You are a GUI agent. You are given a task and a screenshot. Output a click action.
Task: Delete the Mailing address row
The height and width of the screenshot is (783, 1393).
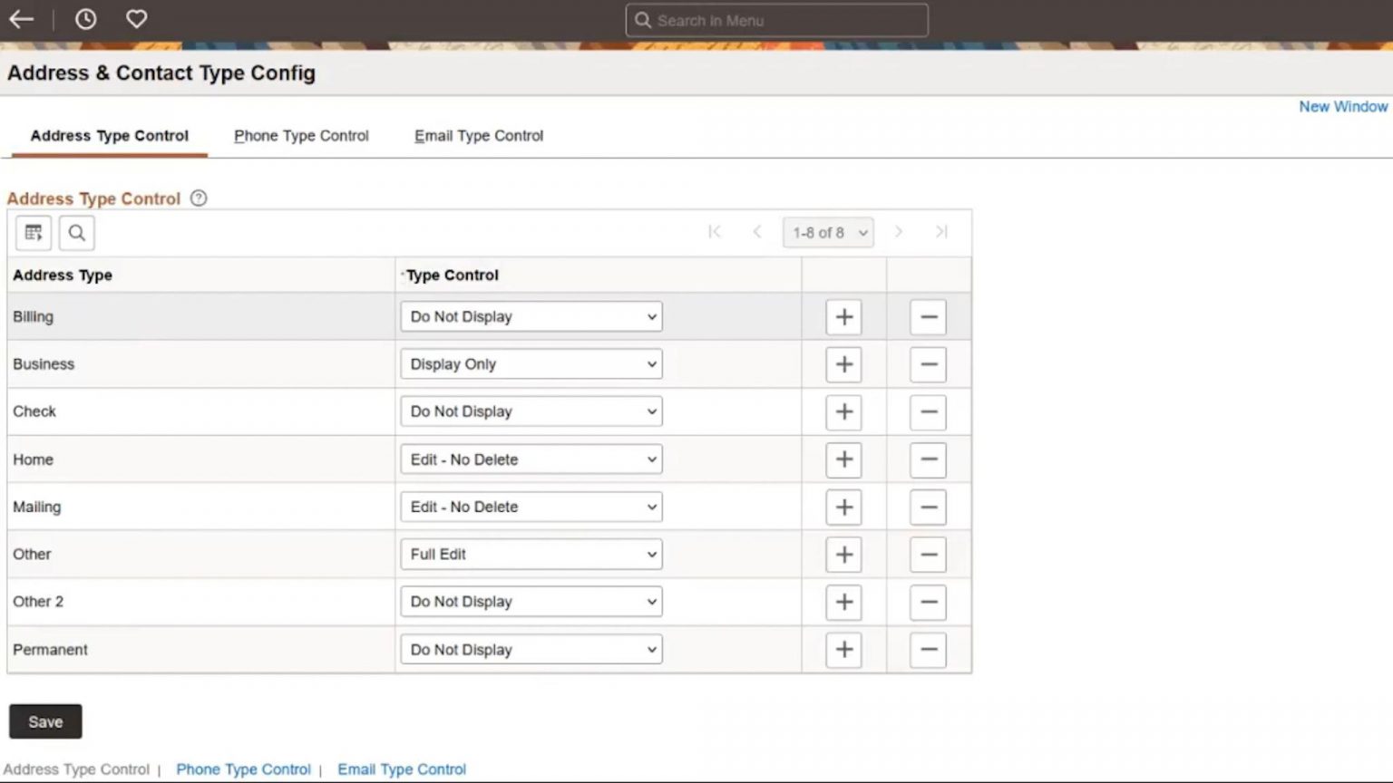coord(928,507)
